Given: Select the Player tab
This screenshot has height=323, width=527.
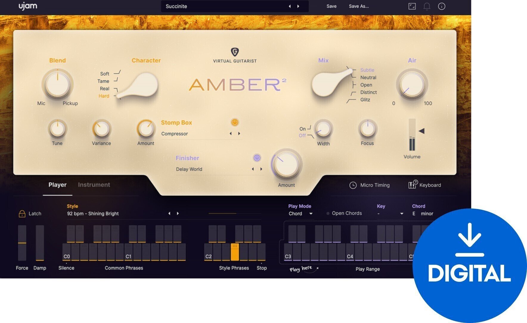Looking at the screenshot, I should tap(58, 185).
